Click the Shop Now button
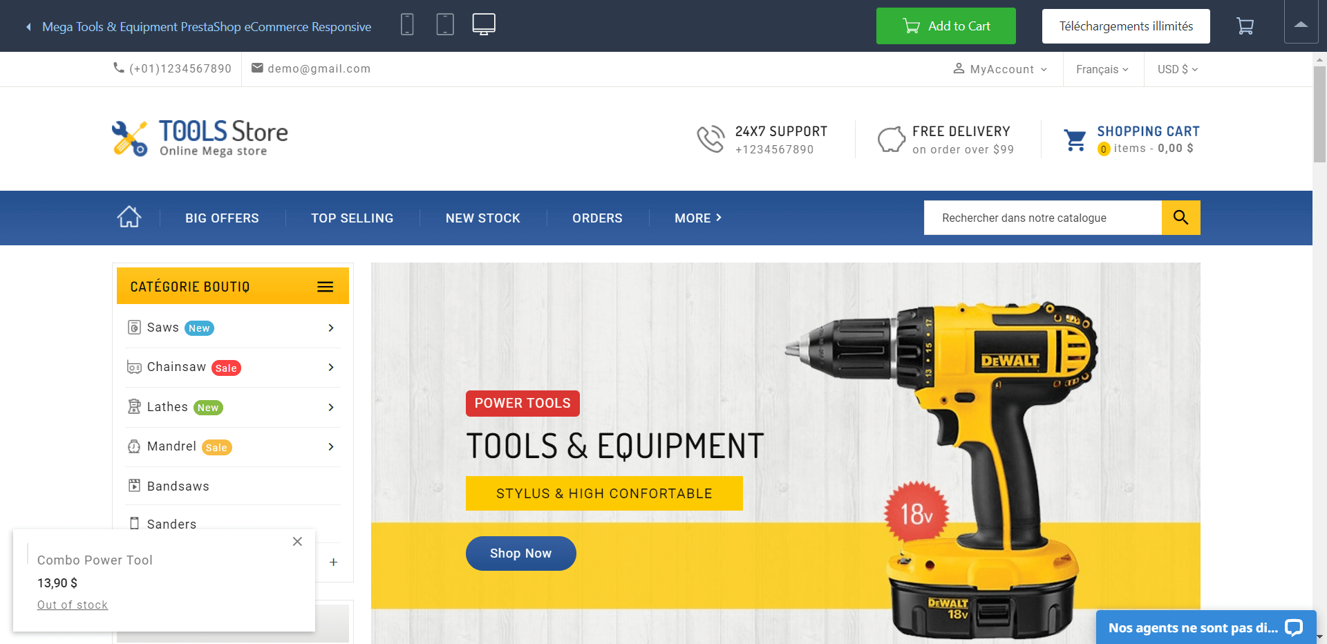Screen dimensions: 1327x644 pyautogui.click(x=520, y=553)
